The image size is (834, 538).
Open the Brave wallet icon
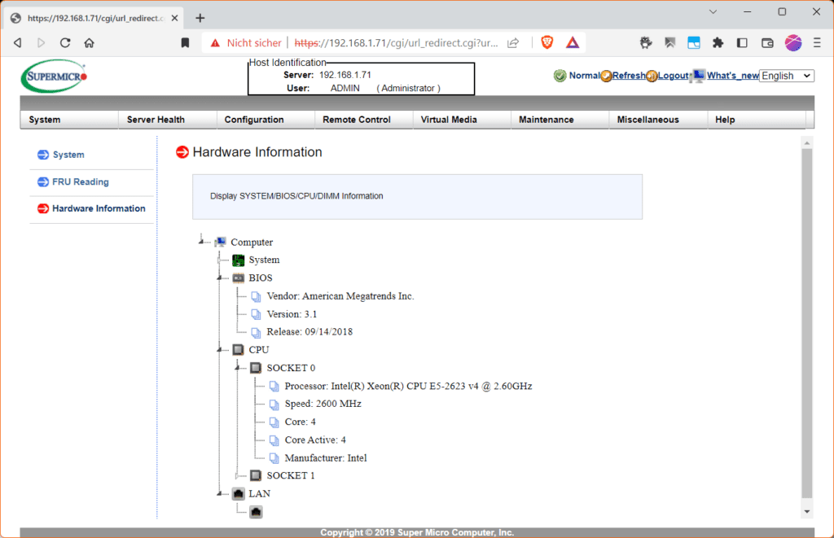(x=767, y=43)
